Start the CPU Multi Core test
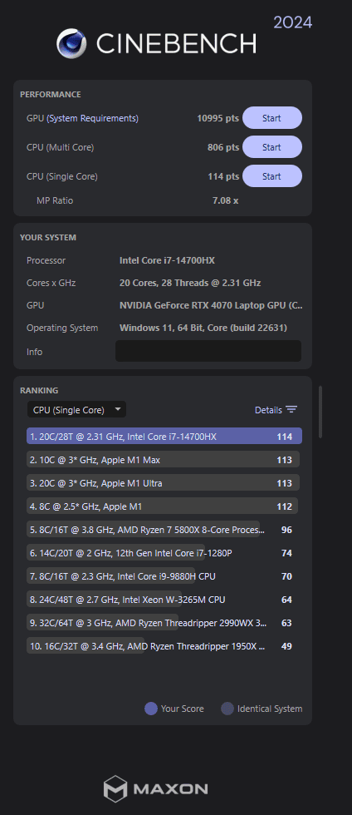The image size is (352, 815). [x=272, y=147]
